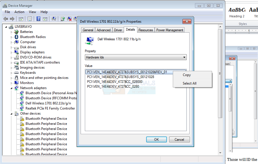Click the blue Help question mark icon
The image size is (258, 164).
tap(38, 19)
